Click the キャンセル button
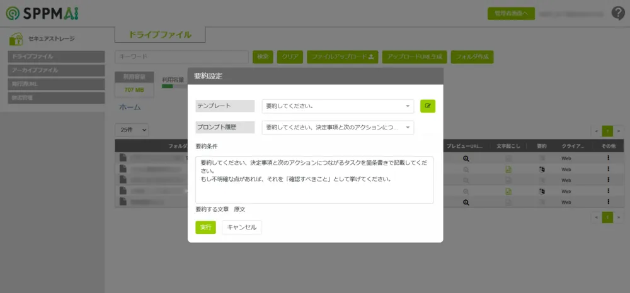630x293 pixels. (x=241, y=227)
